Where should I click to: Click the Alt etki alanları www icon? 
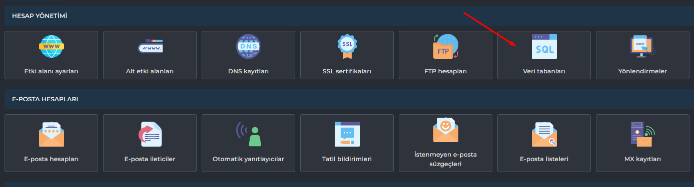click(x=150, y=46)
